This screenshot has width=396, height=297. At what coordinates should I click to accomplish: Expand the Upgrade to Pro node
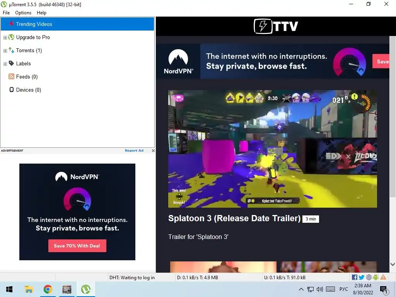(5, 38)
